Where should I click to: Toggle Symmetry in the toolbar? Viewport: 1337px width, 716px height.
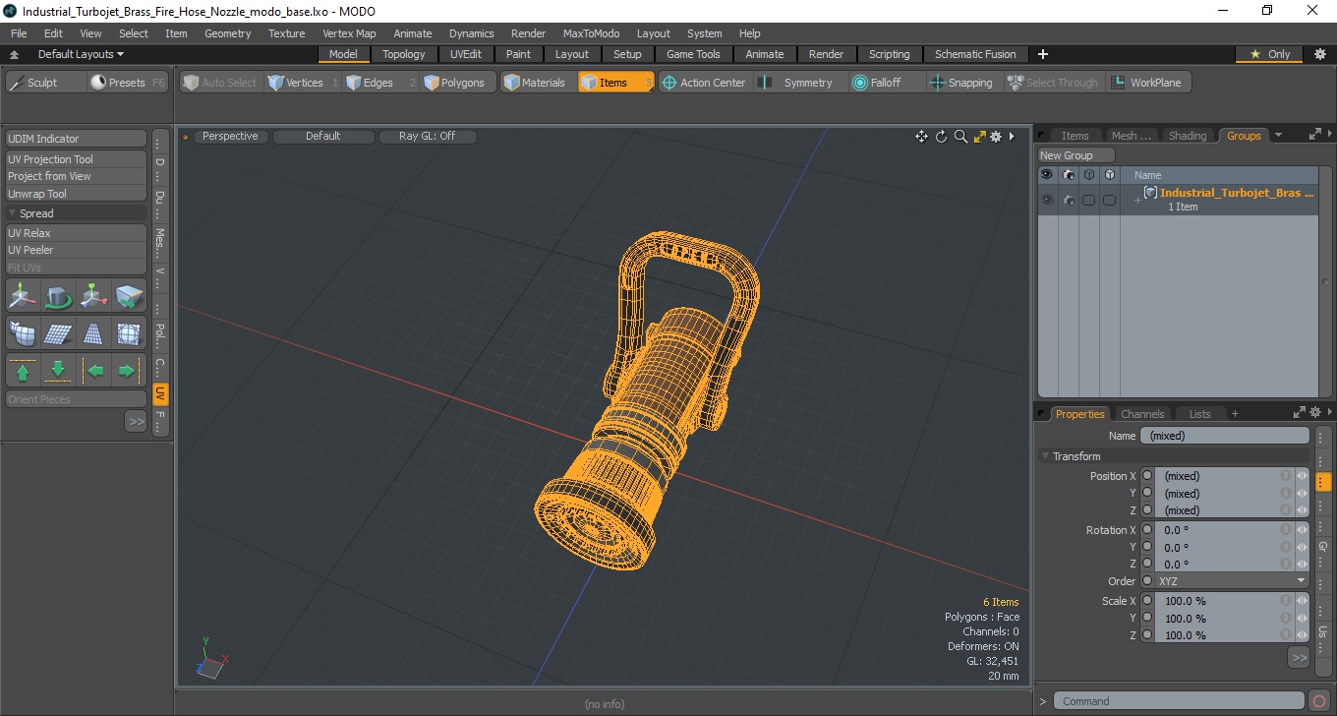[797, 83]
